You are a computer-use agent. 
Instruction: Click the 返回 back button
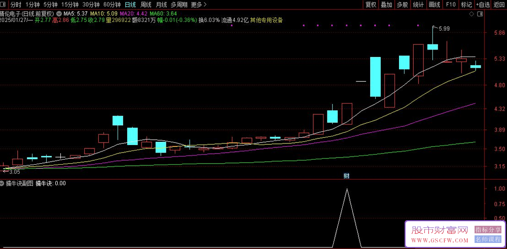click(x=499, y=5)
